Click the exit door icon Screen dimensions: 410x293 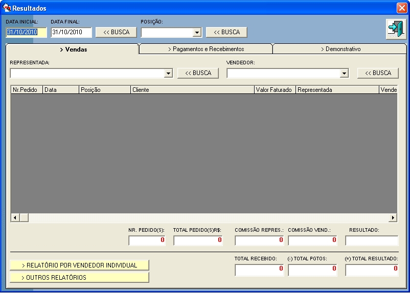(x=395, y=29)
